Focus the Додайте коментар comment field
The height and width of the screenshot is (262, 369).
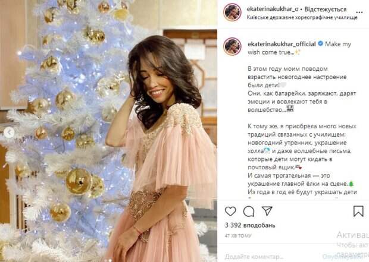[254, 257]
